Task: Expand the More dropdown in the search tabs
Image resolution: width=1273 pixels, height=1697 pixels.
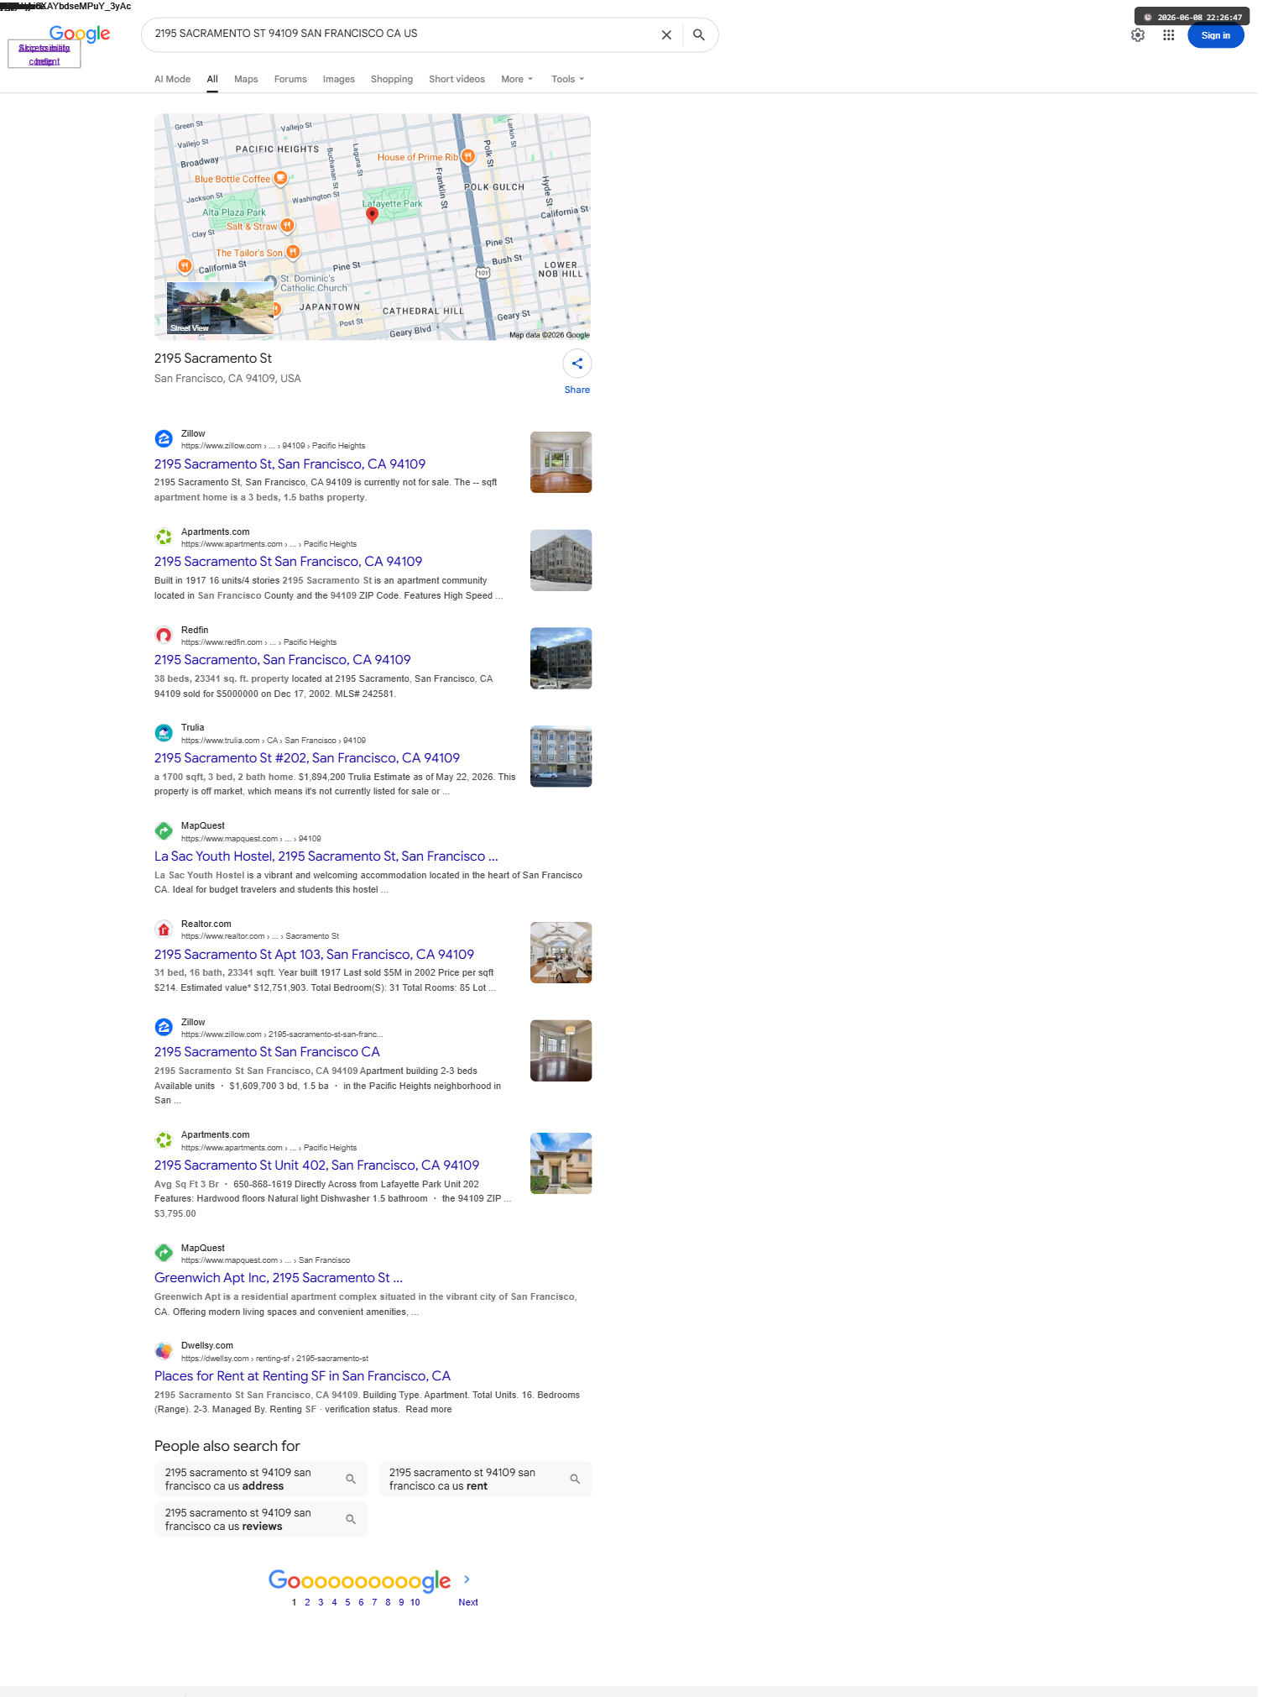Action: pyautogui.click(x=517, y=79)
